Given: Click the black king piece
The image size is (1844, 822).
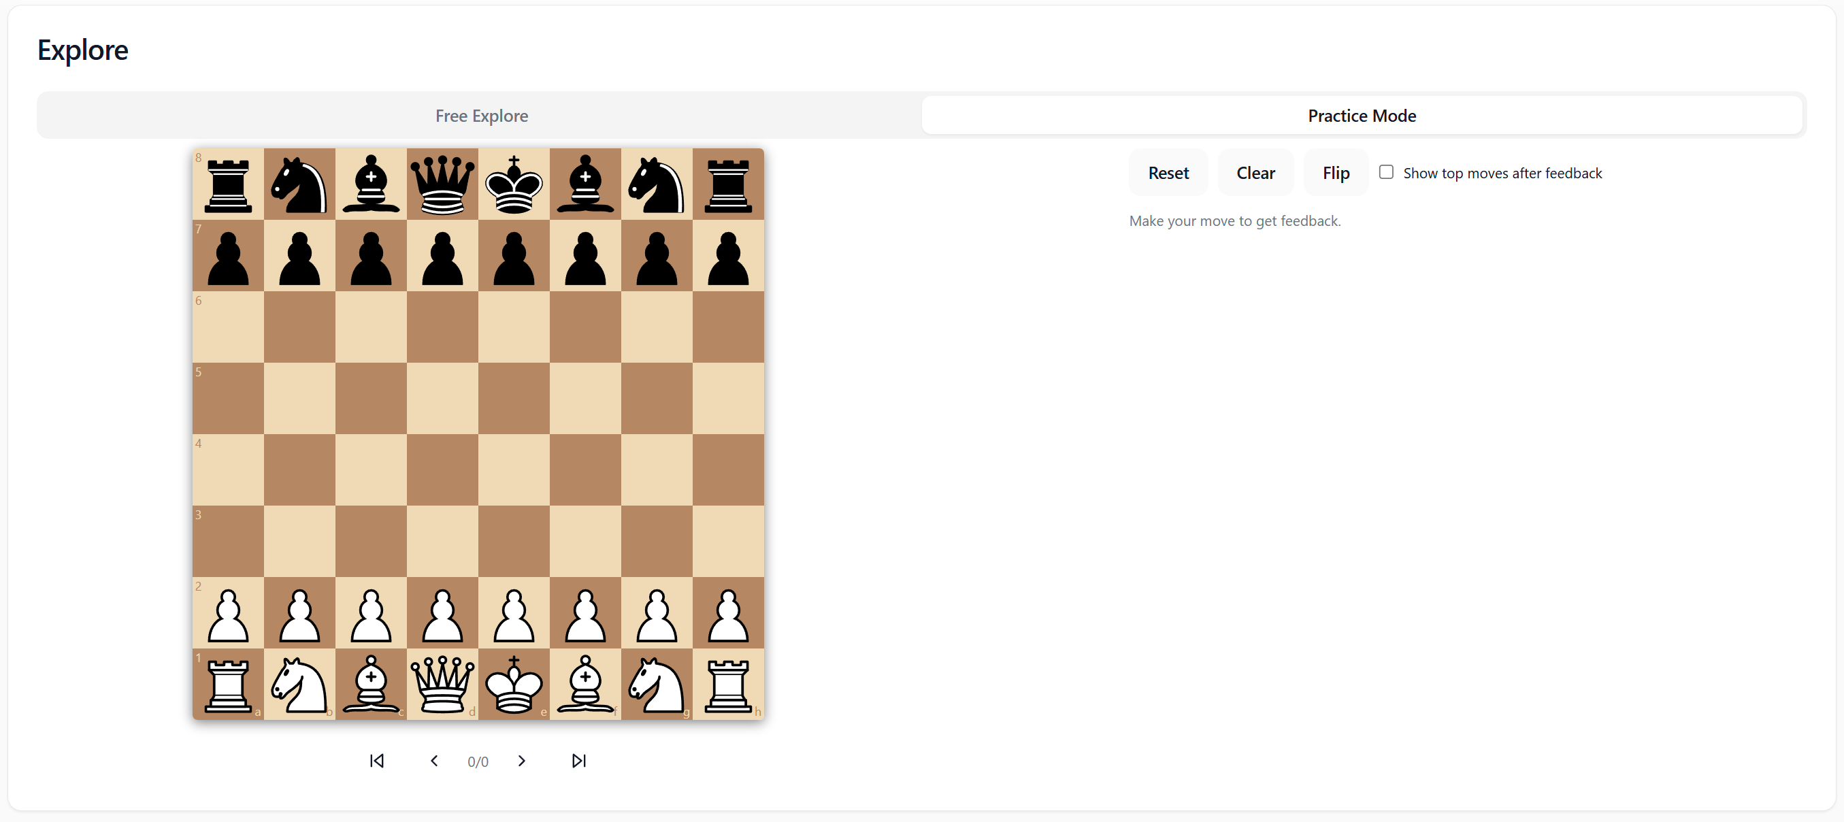Looking at the screenshot, I should (514, 184).
